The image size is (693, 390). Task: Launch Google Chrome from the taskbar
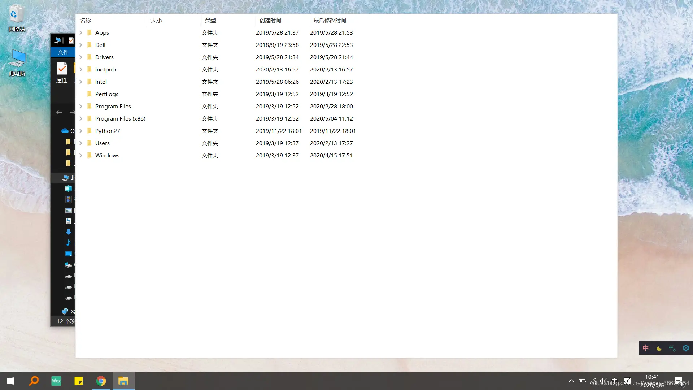101,381
